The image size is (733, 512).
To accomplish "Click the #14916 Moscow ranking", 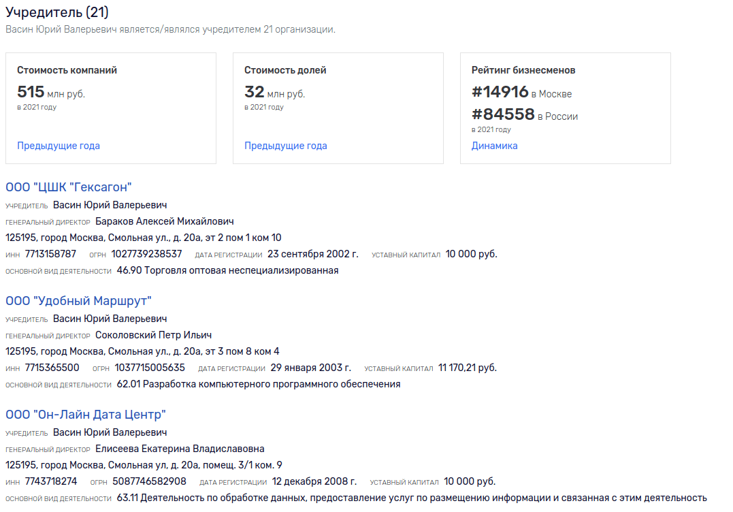I will coord(500,93).
